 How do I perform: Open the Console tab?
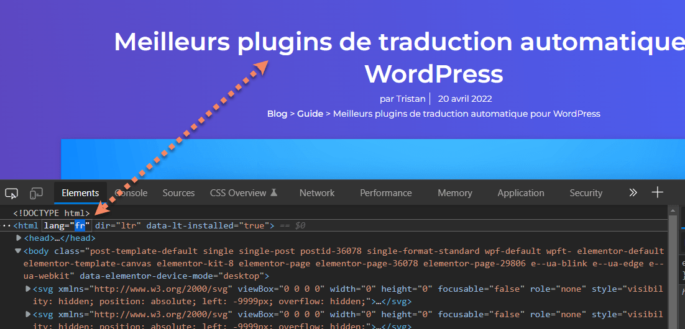click(x=131, y=193)
